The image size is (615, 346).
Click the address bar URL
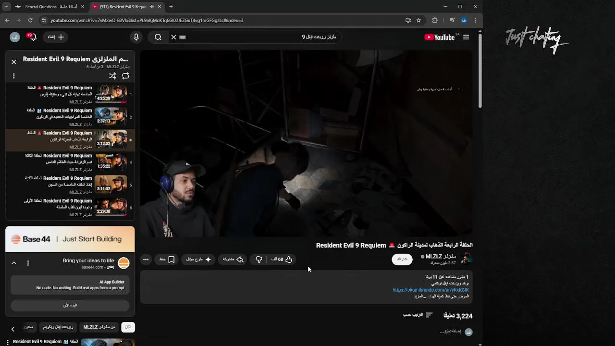(x=147, y=20)
